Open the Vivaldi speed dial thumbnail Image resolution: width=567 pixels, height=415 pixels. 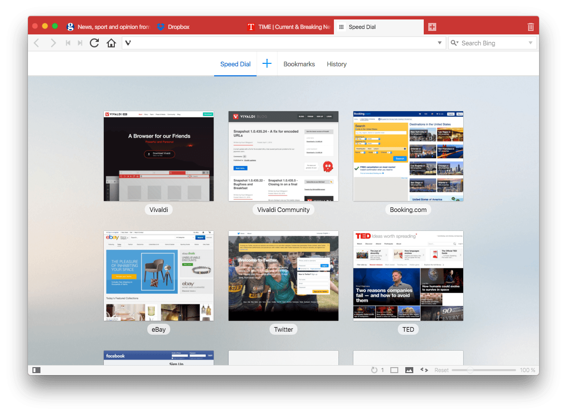click(x=159, y=156)
